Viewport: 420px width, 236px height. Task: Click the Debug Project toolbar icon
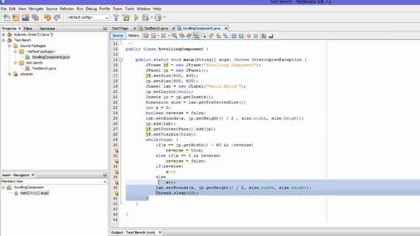point(146,18)
